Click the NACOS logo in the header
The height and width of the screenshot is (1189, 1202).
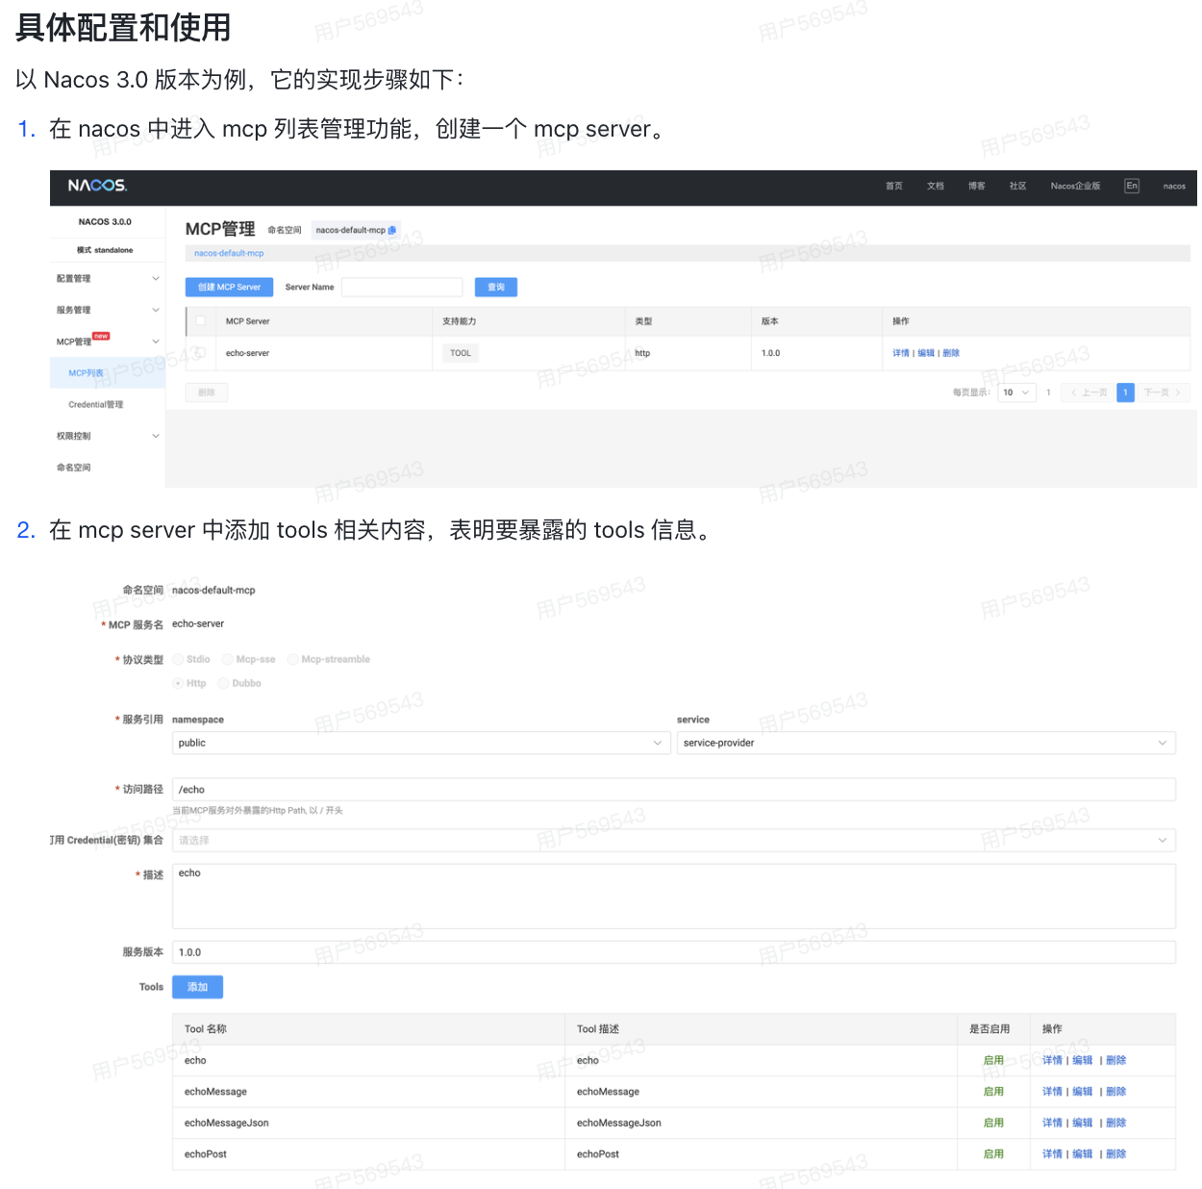97,185
